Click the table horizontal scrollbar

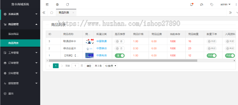pyautogui.click(x=123, y=60)
